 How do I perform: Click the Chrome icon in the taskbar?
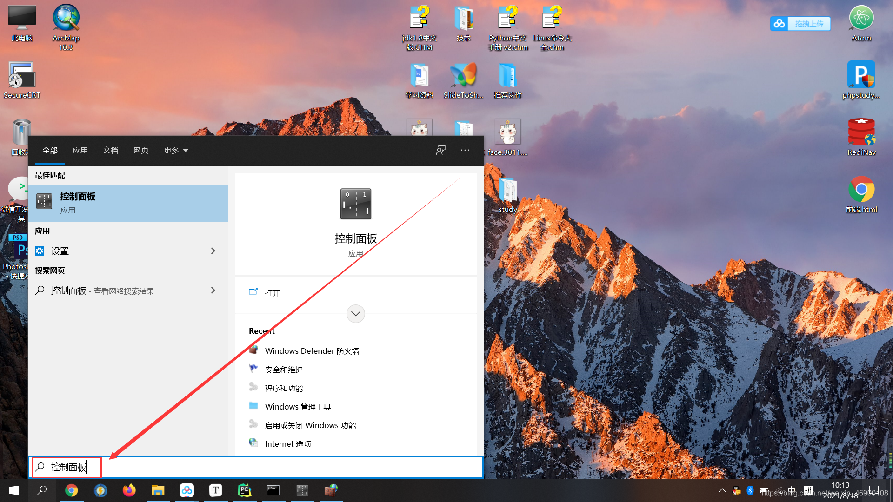tap(71, 490)
